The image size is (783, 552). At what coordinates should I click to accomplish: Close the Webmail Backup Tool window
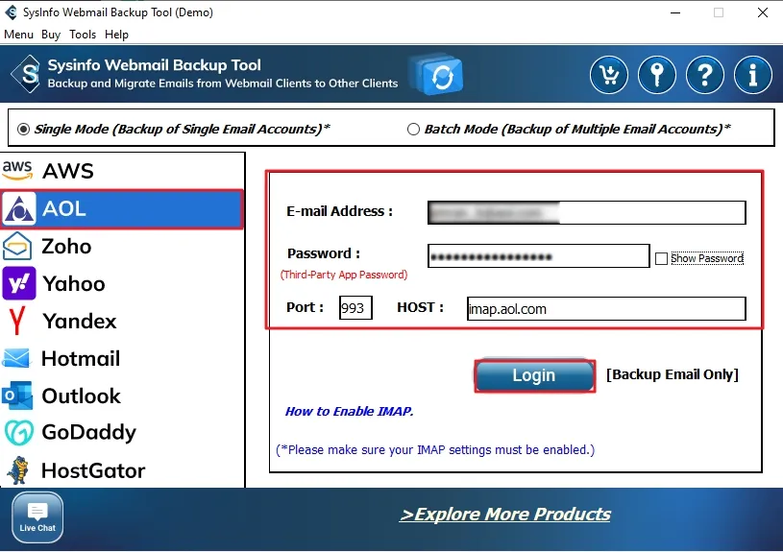[763, 12]
